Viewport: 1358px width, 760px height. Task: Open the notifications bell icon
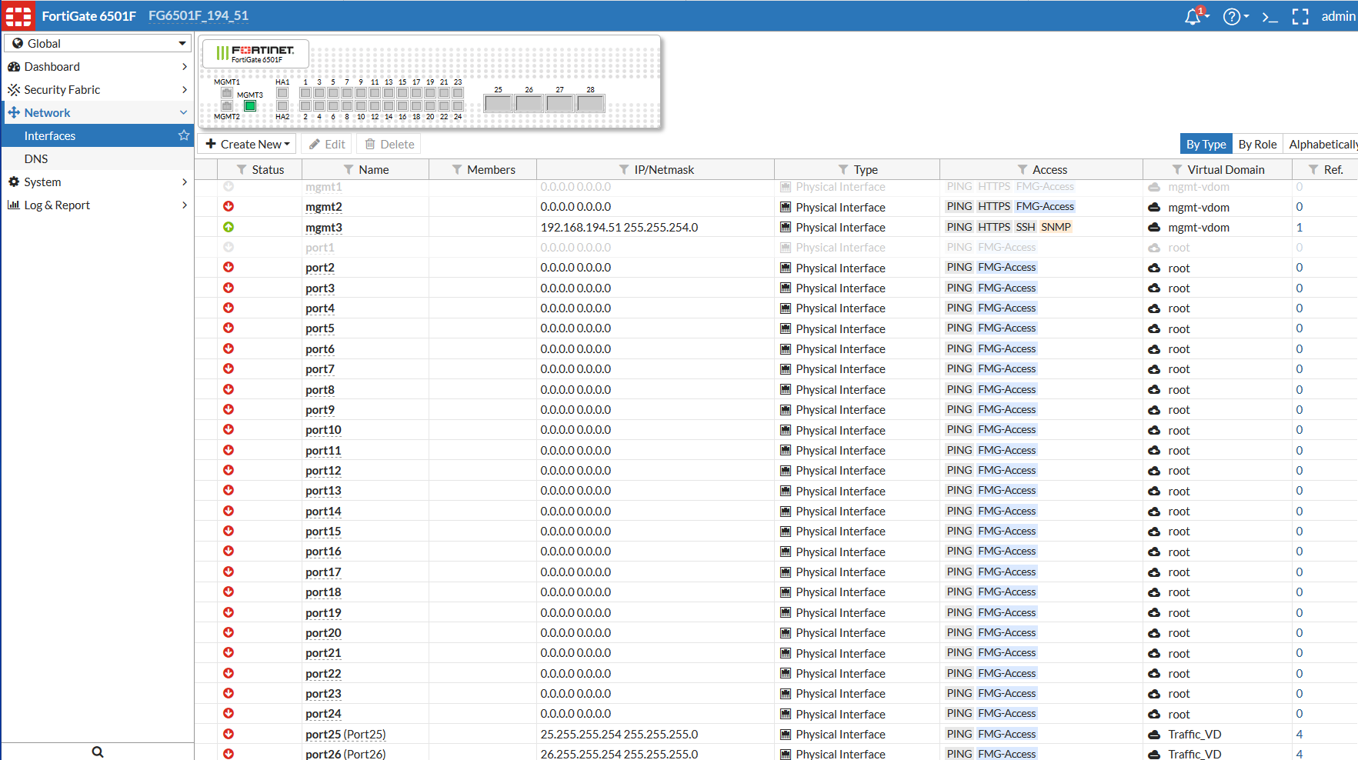click(x=1193, y=16)
